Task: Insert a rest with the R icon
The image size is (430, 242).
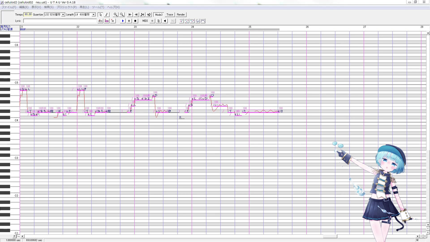Action: pos(113,21)
